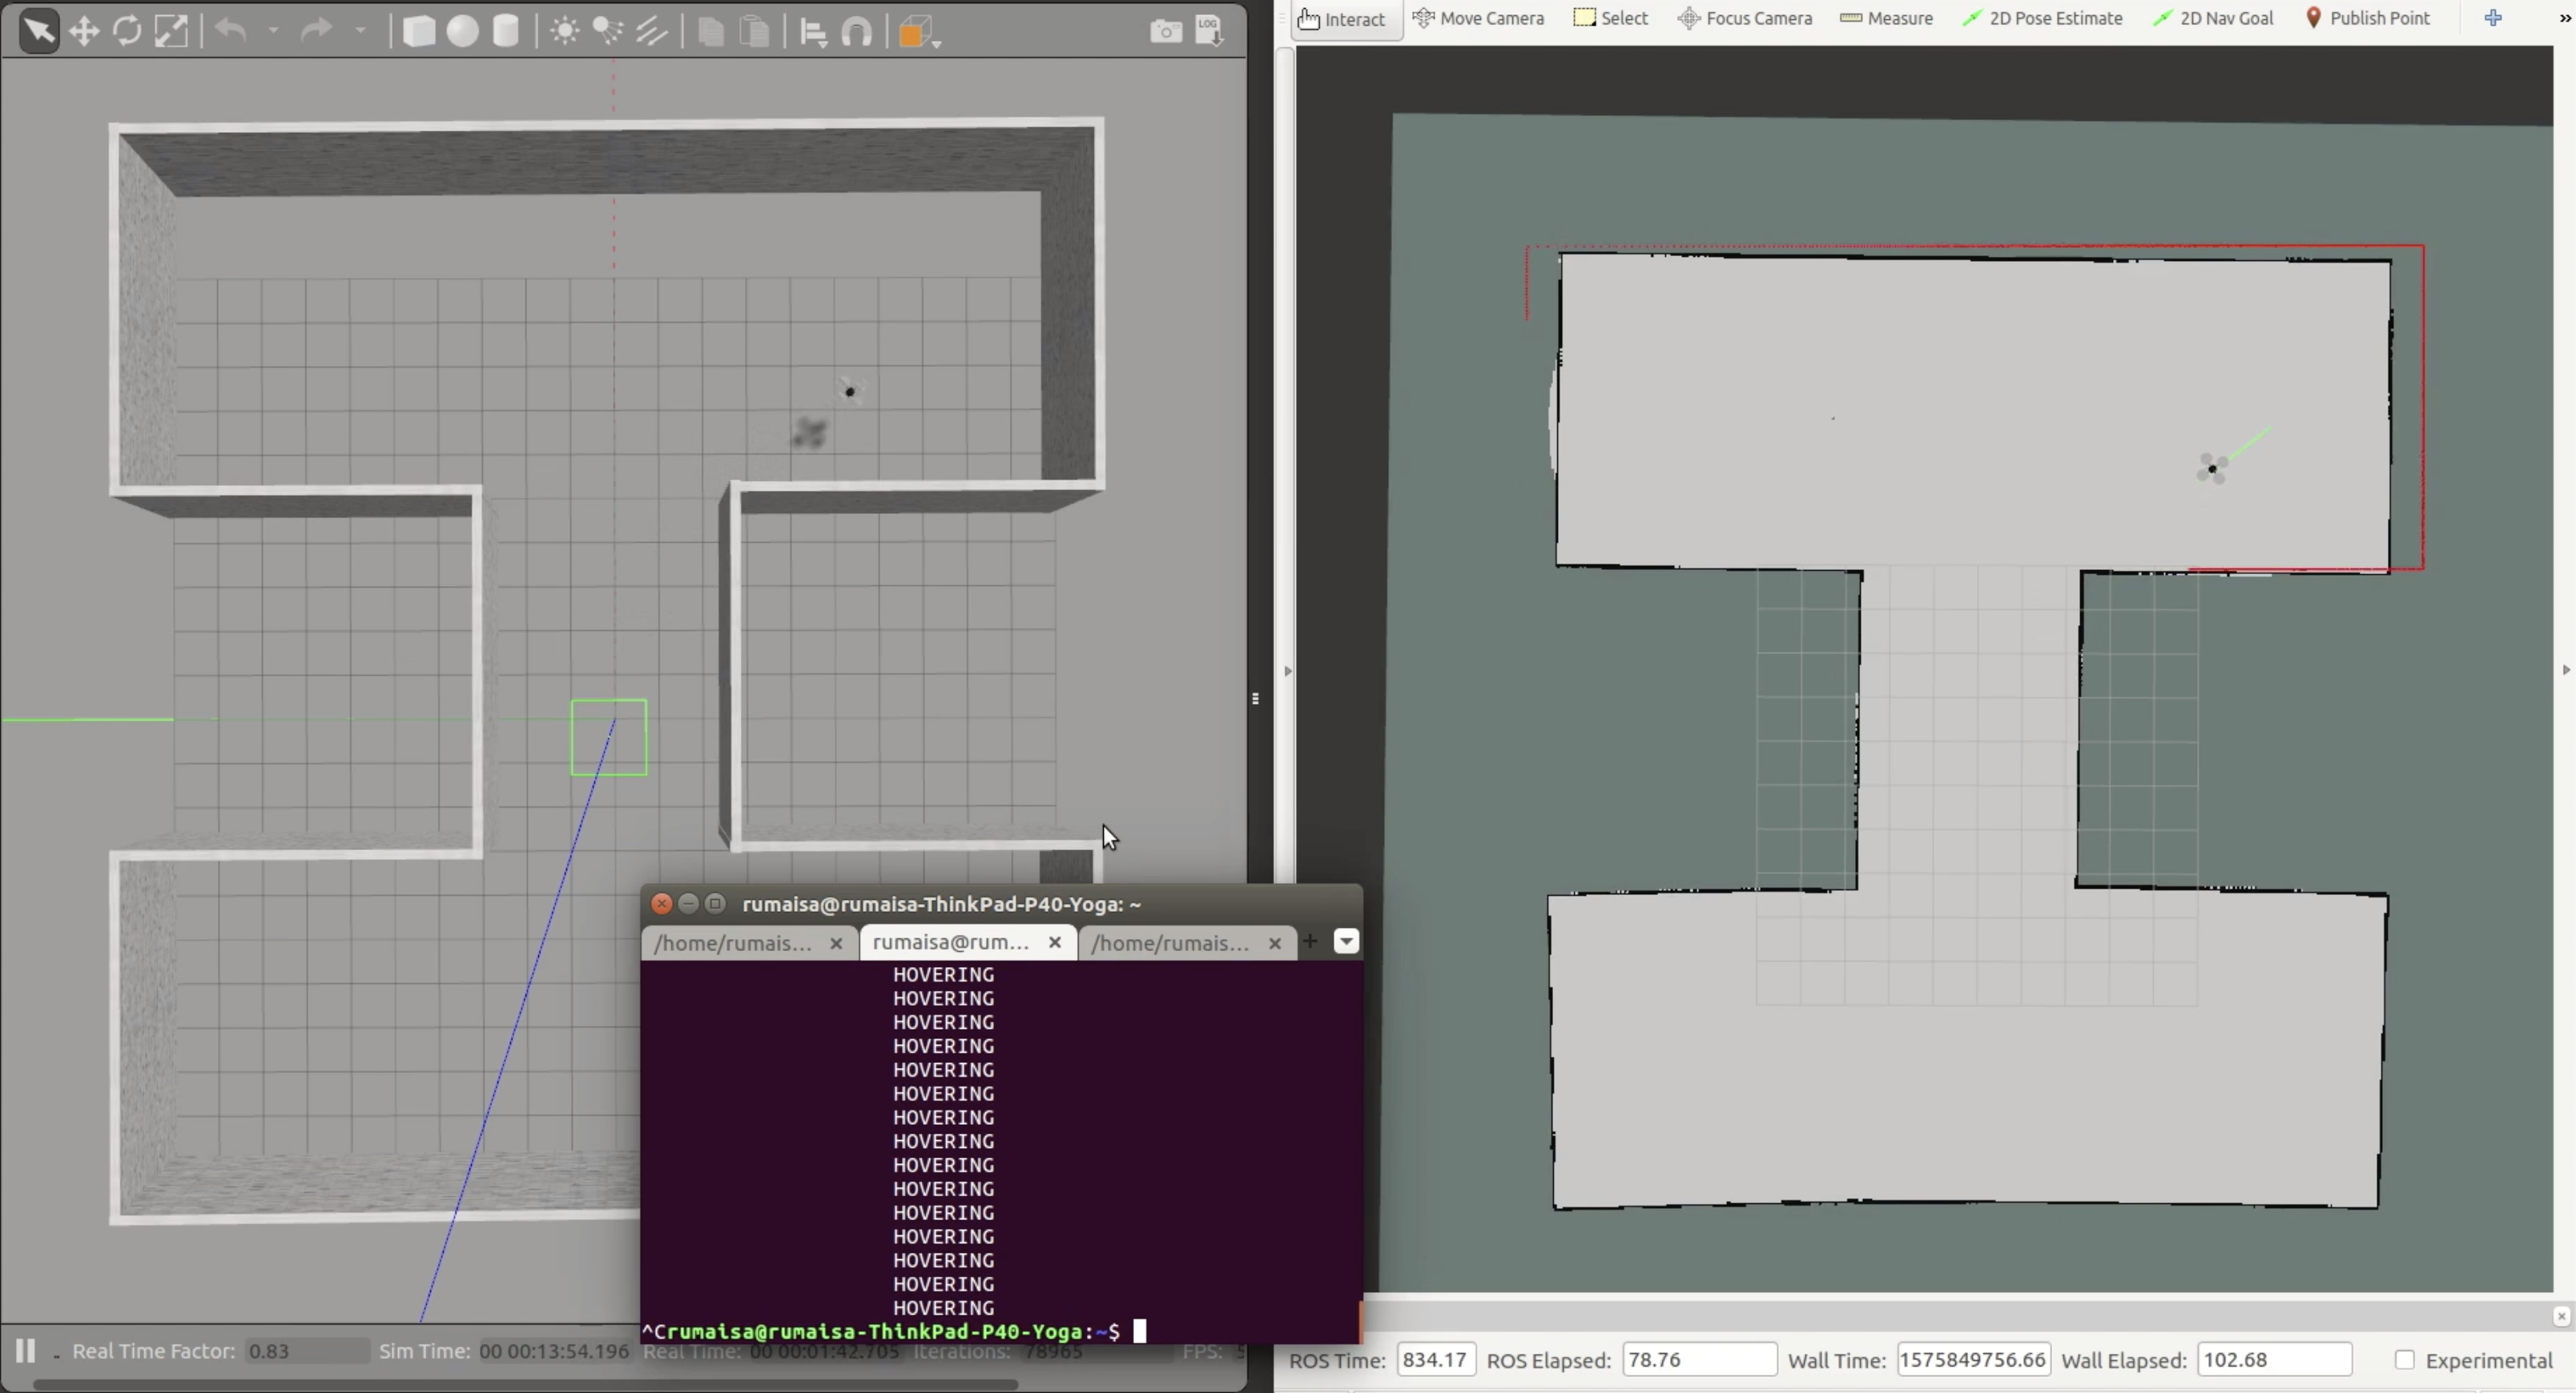
Task: Activate the scale mode tool in Gazebo
Action: (171, 32)
